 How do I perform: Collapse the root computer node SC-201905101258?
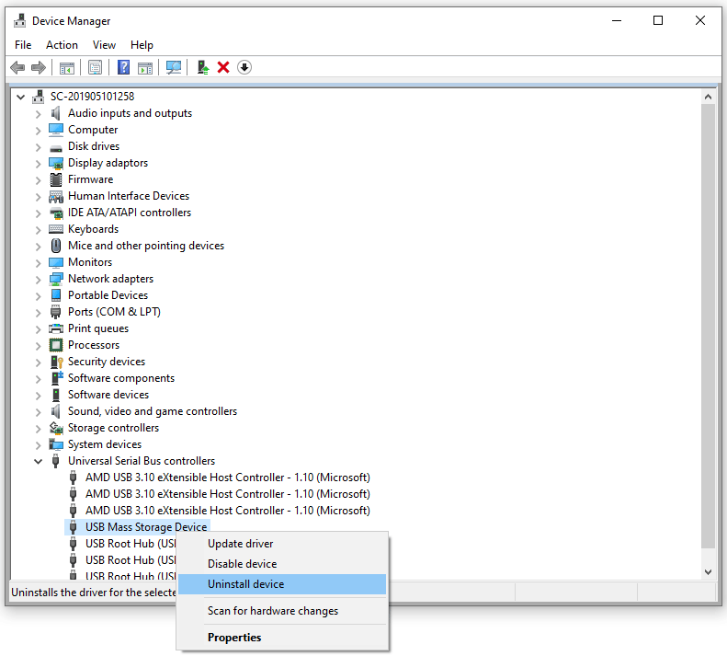pyautogui.click(x=20, y=97)
